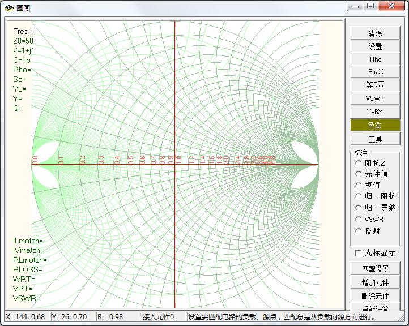Select the 元件值 radio option
The width and height of the screenshot is (409, 326).
point(359,174)
